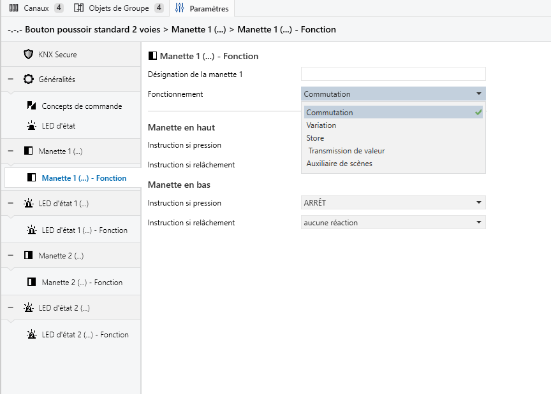
Task: Choose Store from the function list
Action: click(315, 138)
